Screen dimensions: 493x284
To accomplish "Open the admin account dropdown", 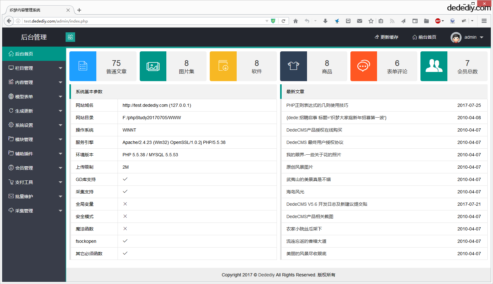I will (481, 37).
